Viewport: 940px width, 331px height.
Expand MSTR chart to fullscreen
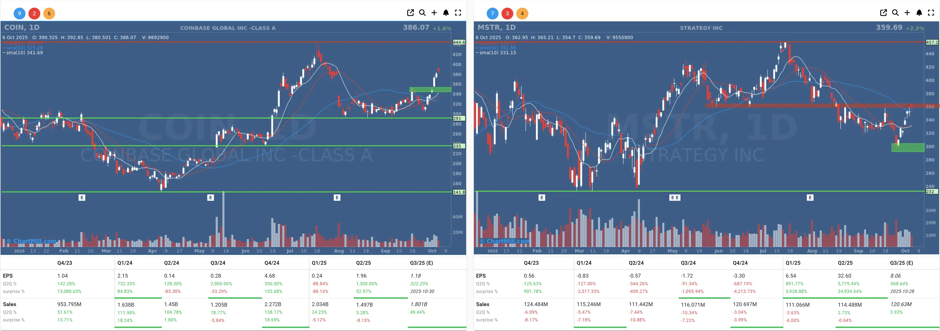[x=931, y=13]
